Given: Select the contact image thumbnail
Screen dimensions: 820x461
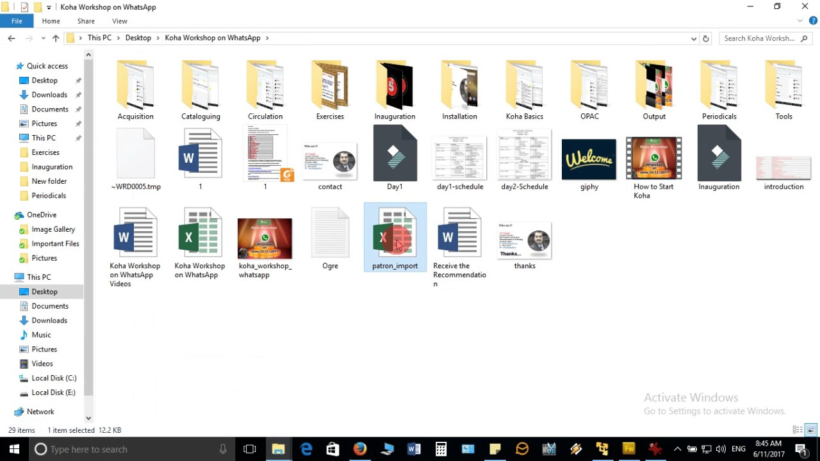Looking at the screenshot, I should [x=330, y=166].
